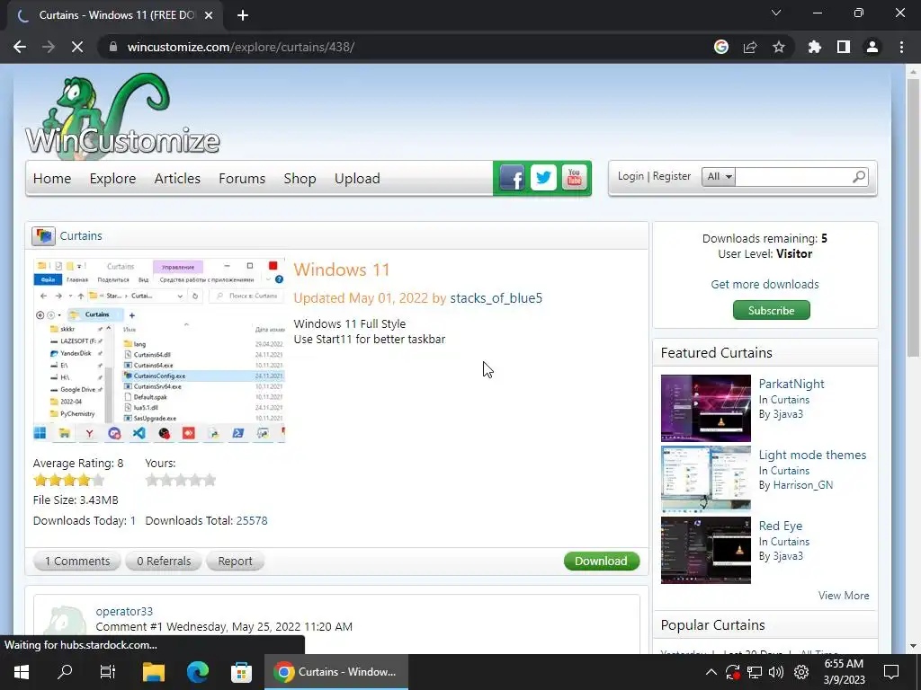This screenshot has height=690, width=921.
Task: Open the Forums menu
Action: pyautogui.click(x=242, y=179)
